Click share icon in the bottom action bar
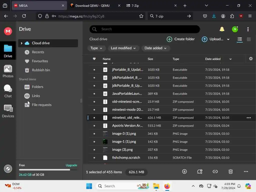The height and width of the screenshot is (192, 256). [200, 171]
